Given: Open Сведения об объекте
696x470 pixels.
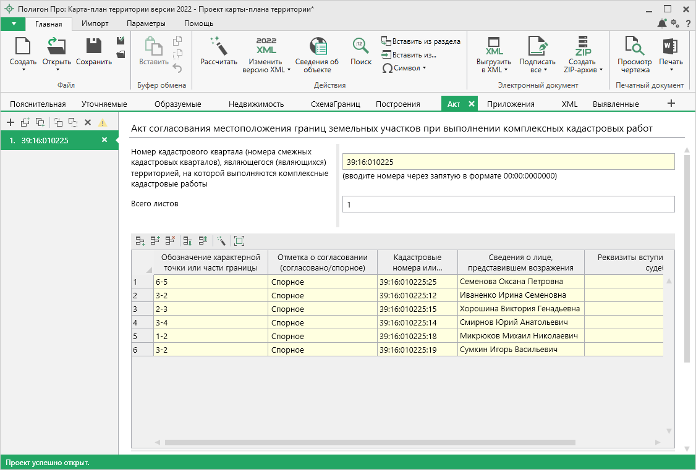Looking at the screenshot, I should pos(317,47).
